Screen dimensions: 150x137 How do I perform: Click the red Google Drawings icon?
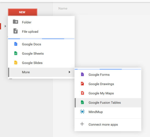(x=82, y=84)
